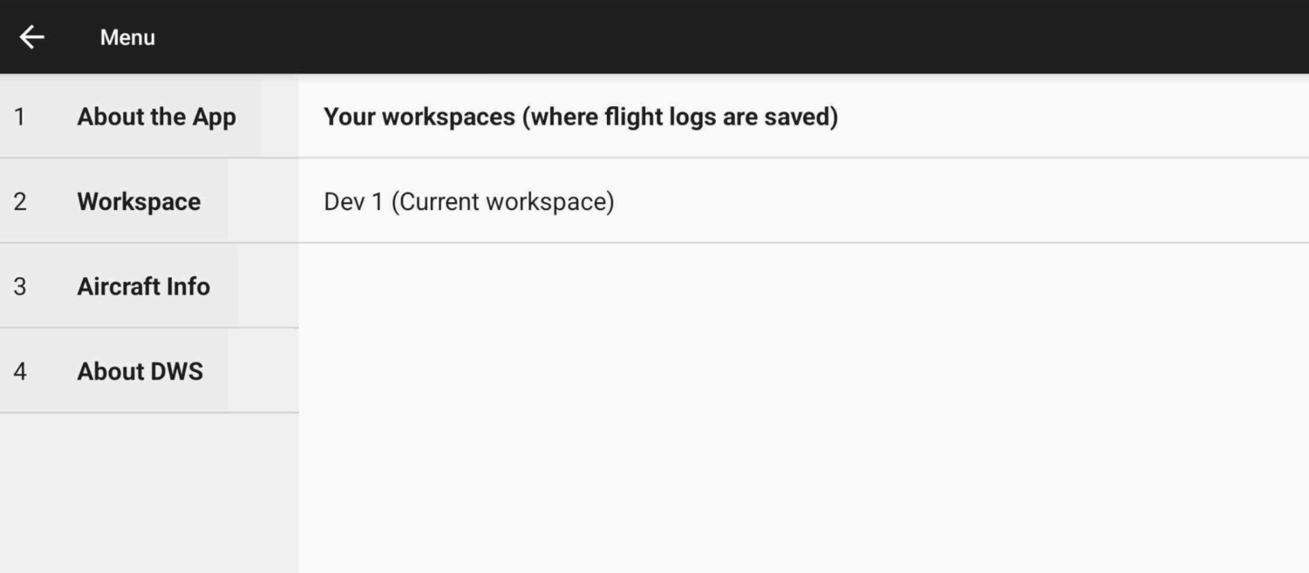Click number 4 beside About DWS
This screenshot has width=1309, height=573.
tap(20, 371)
